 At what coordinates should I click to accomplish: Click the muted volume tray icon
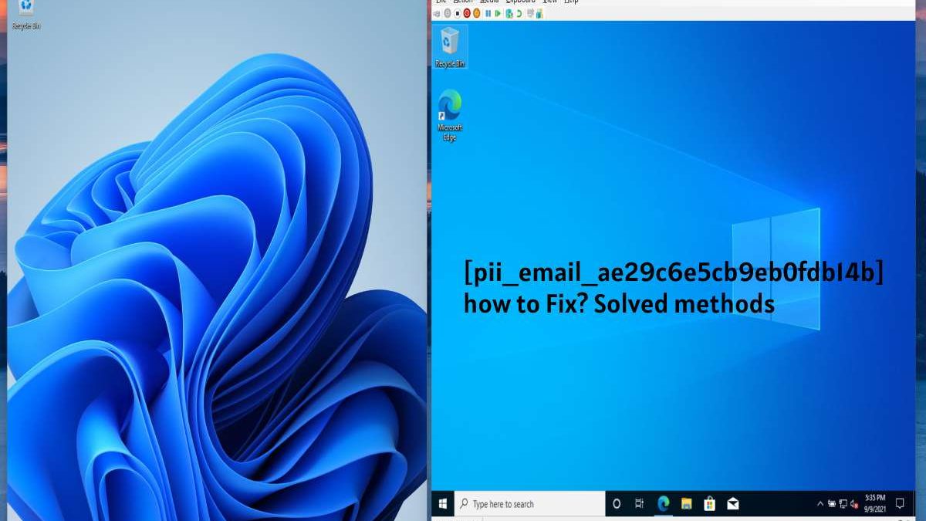click(x=854, y=504)
